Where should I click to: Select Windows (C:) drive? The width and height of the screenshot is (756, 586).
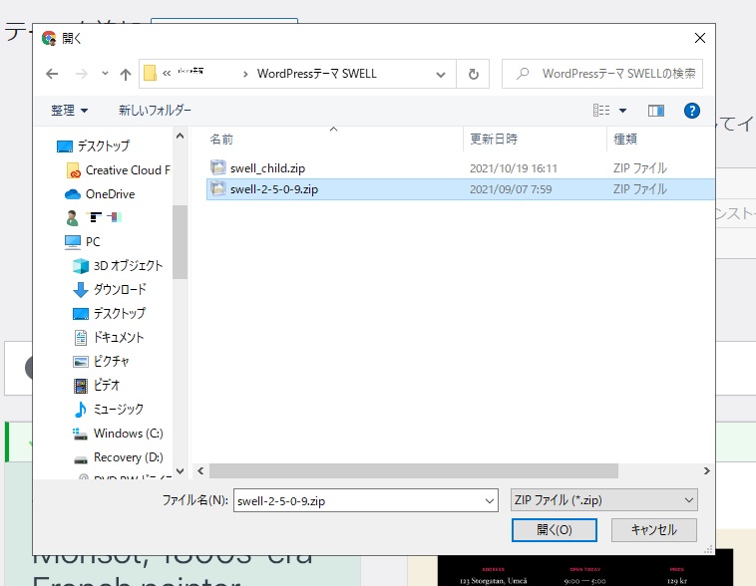point(118,434)
